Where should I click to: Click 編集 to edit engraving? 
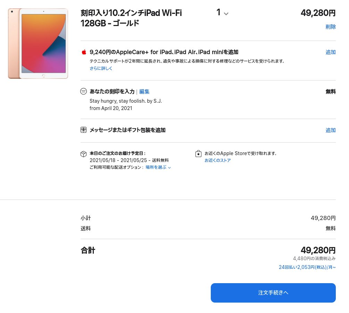click(x=144, y=92)
